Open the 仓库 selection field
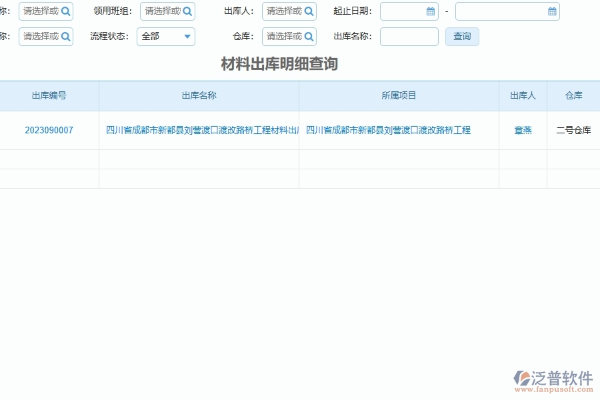Image resolution: width=600 pixels, height=400 pixels. pyautogui.click(x=283, y=37)
